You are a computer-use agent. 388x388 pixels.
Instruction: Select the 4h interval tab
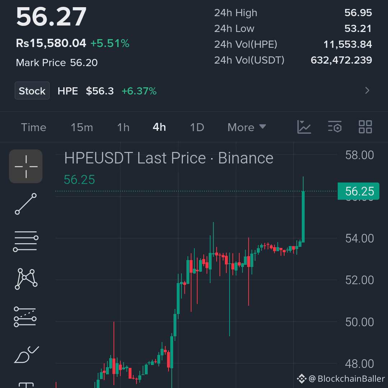(159, 128)
